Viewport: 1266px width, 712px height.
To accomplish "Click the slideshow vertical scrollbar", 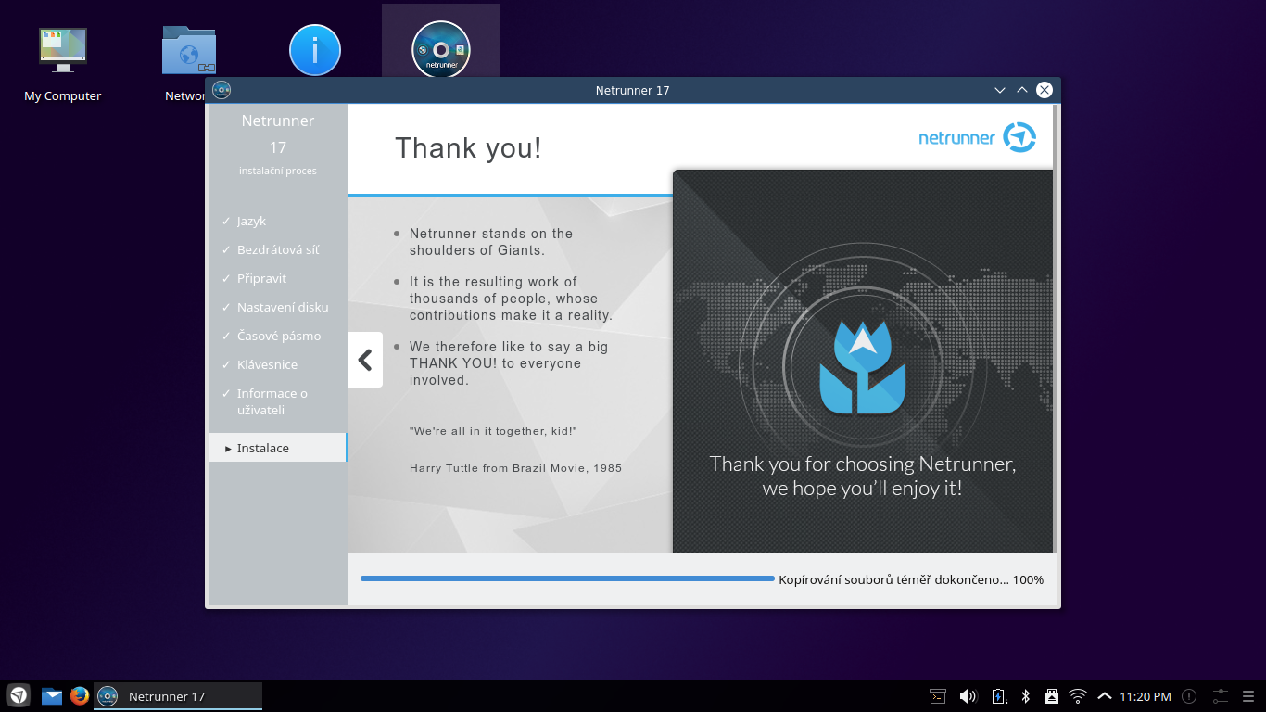I will click(x=1055, y=328).
